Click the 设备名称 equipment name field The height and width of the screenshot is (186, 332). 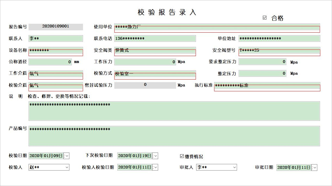click(56, 50)
